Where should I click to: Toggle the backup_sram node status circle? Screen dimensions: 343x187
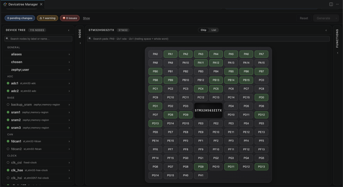coord(8,105)
